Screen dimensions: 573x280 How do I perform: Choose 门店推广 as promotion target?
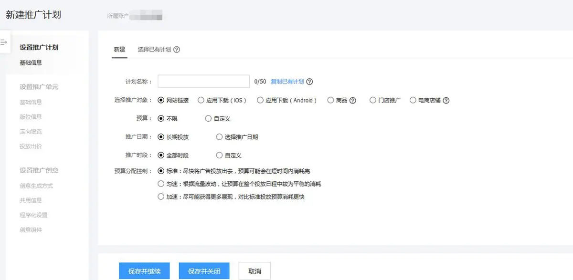[x=373, y=101]
